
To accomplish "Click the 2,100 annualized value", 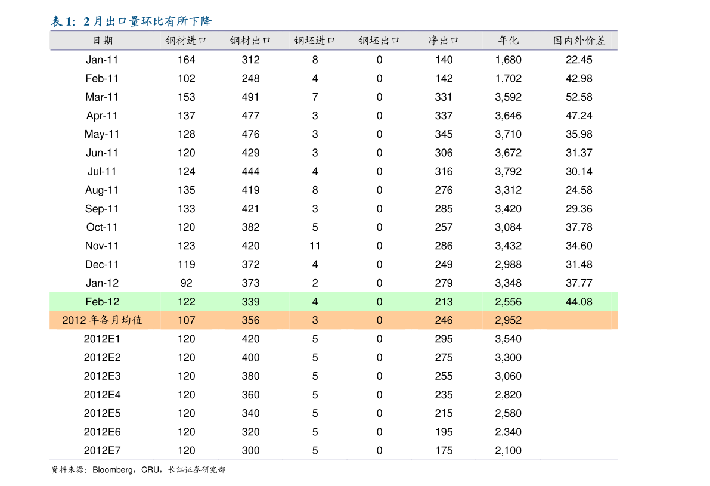I will (x=509, y=451).
